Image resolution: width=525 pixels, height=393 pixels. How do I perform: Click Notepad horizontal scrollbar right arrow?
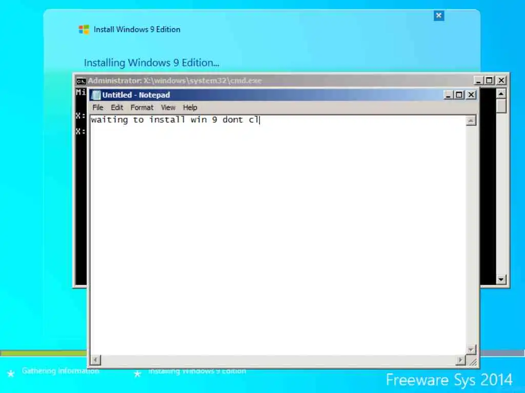click(461, 360)
